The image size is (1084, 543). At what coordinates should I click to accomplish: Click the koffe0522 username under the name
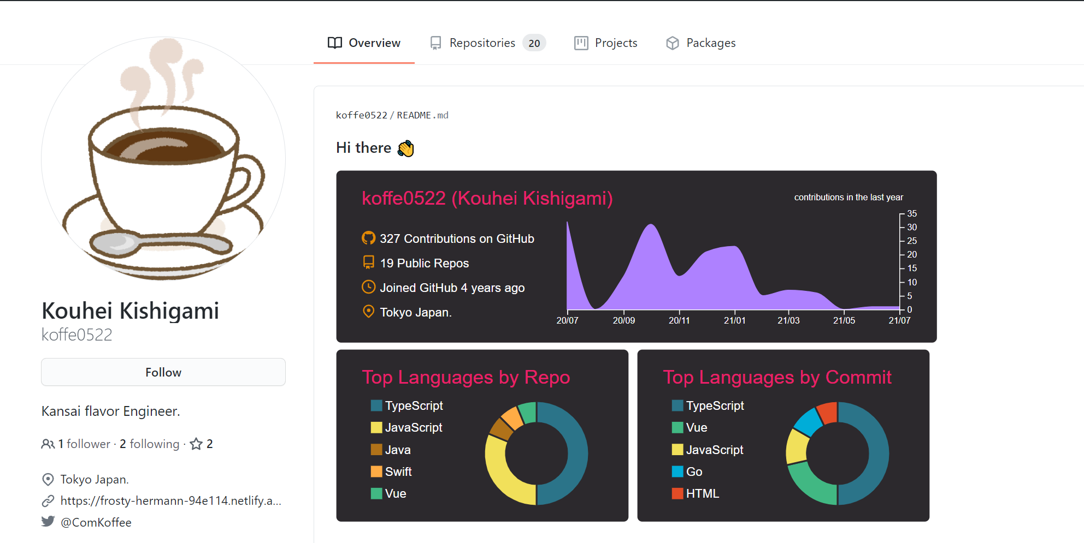(77, 335)
